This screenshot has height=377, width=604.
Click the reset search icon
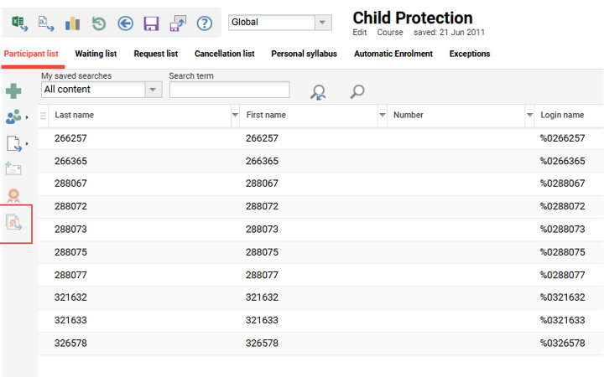[318, 92]
